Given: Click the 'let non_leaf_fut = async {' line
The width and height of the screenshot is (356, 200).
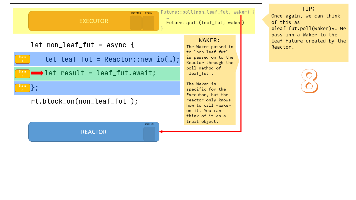Looking at the screenshot, I should pyautogui.click(x=83, y=45).
